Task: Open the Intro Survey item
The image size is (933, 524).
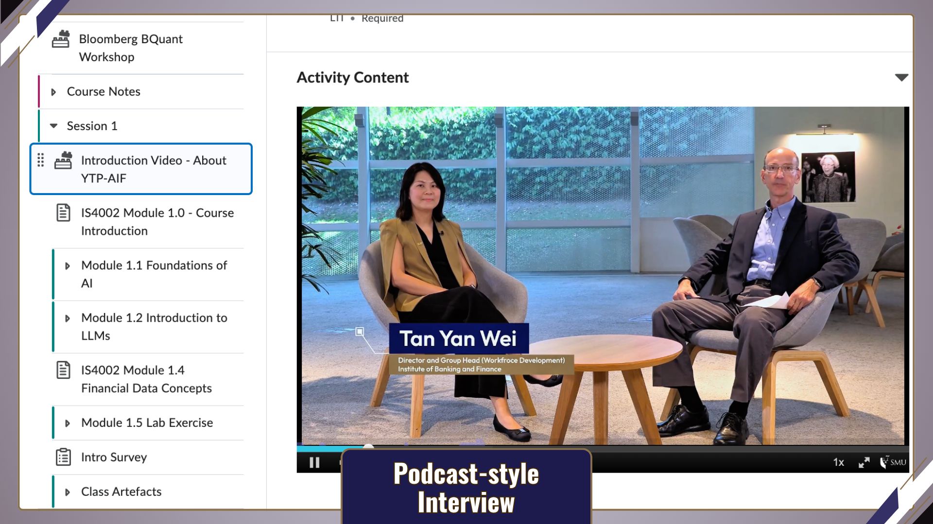Action: pyautogui.click(x=114, y=457)
